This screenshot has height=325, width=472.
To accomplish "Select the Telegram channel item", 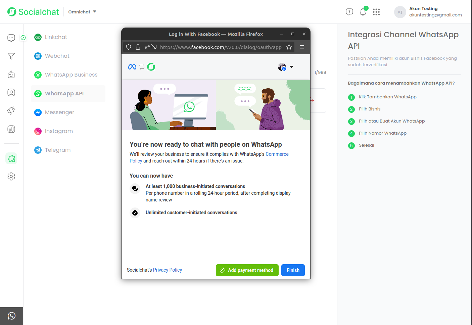I will click(x=57, y=150).
